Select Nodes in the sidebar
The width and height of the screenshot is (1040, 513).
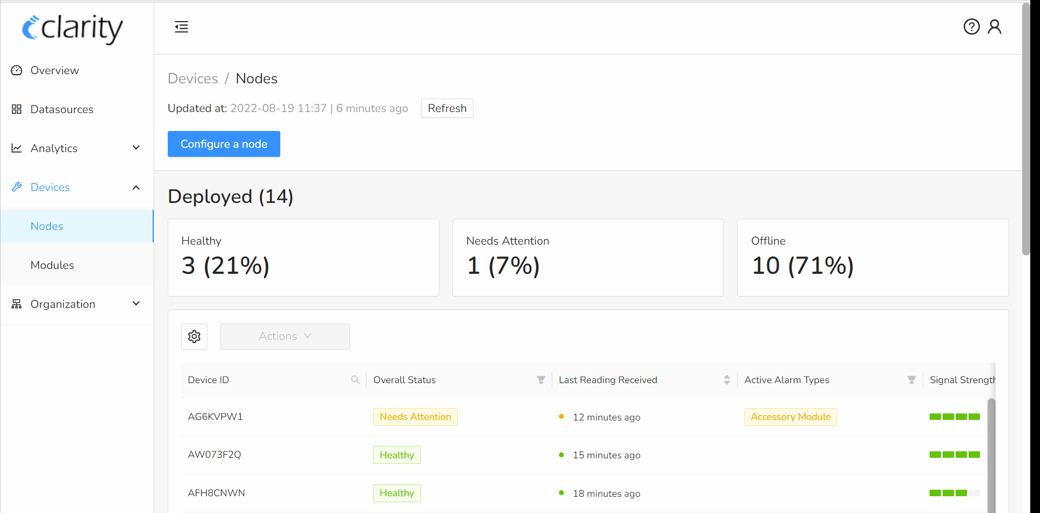click(47, 226)
